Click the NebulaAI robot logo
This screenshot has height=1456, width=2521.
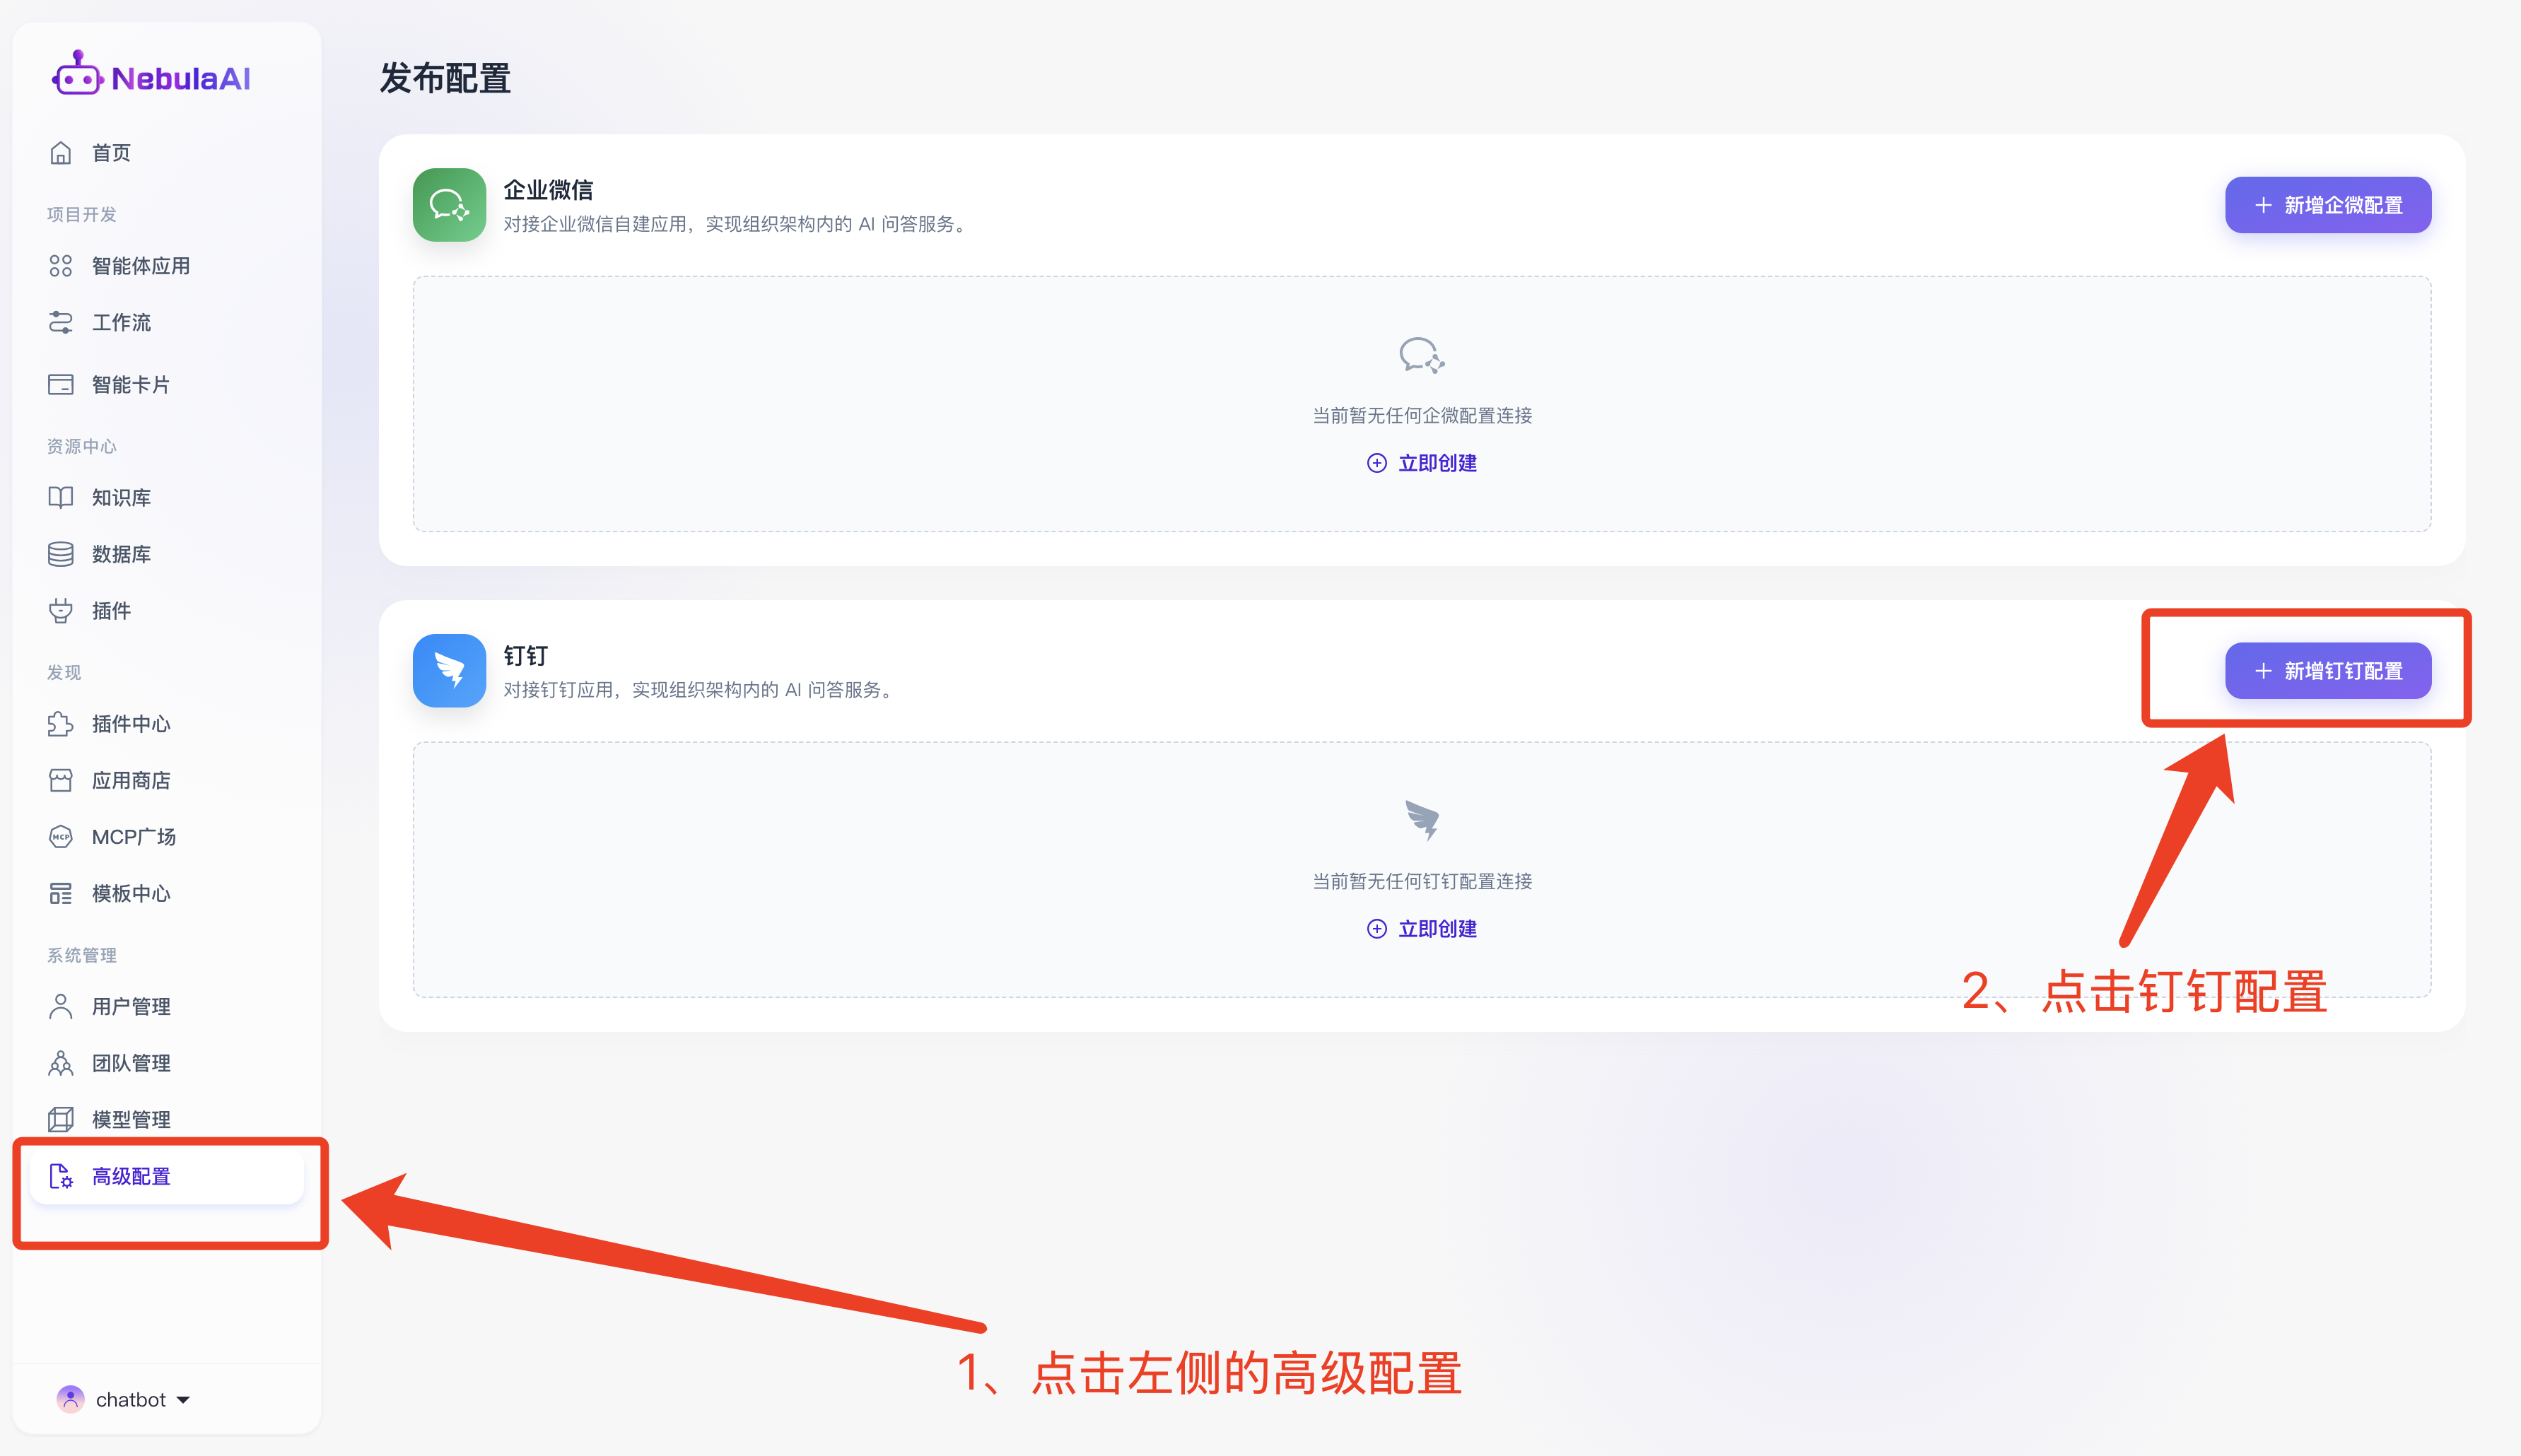(x=78, y=76)
